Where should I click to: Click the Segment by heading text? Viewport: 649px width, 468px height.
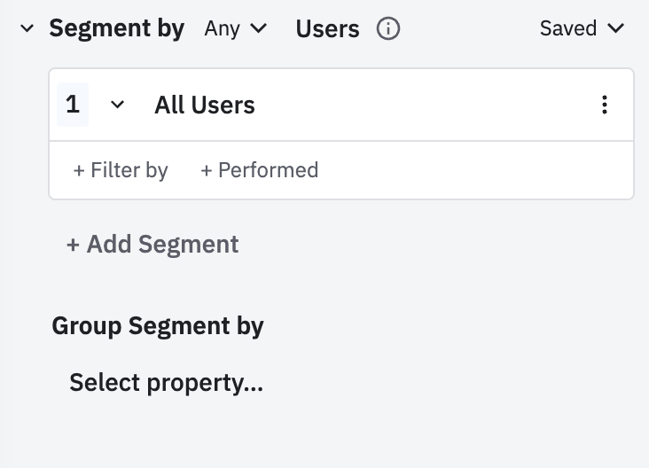116,28
